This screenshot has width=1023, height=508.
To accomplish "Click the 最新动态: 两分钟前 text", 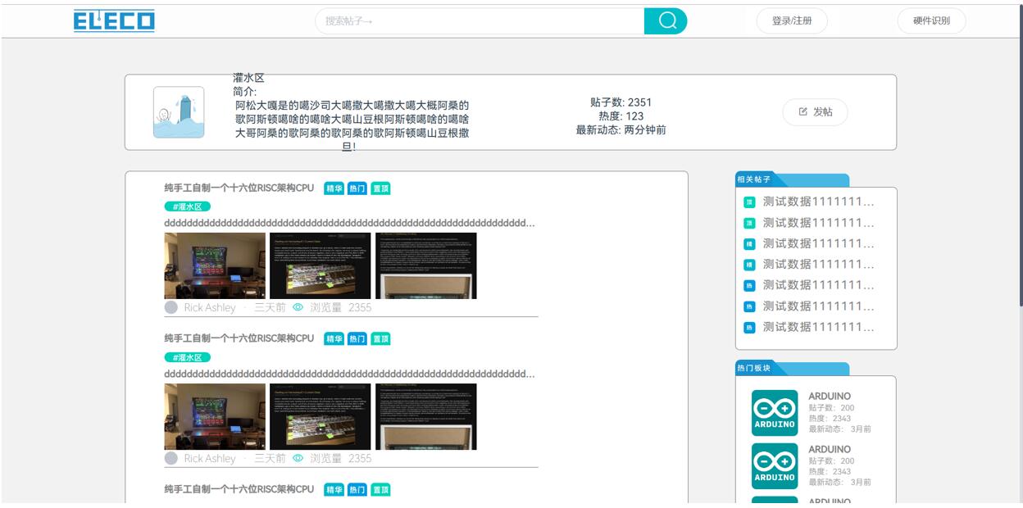I will [621, 130].
